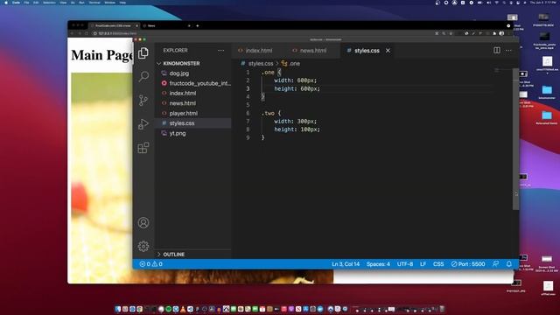Open Explorer panel ellipsis menu

click(x=221, y=51)
